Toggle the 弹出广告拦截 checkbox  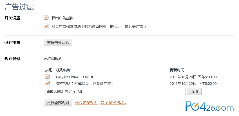click(46, 18)
